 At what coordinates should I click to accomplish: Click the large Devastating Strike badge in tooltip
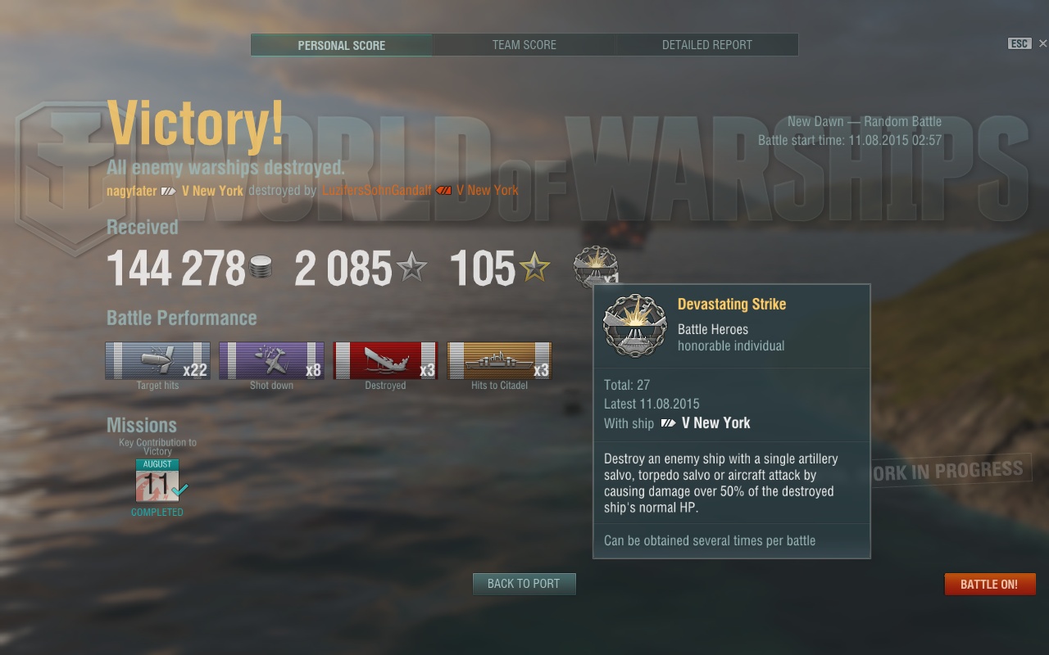click(635, 326)
